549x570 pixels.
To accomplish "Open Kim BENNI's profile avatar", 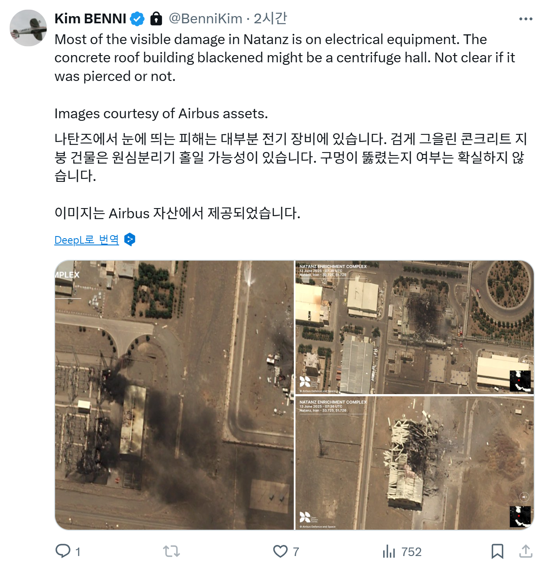I will pos(28,28).
